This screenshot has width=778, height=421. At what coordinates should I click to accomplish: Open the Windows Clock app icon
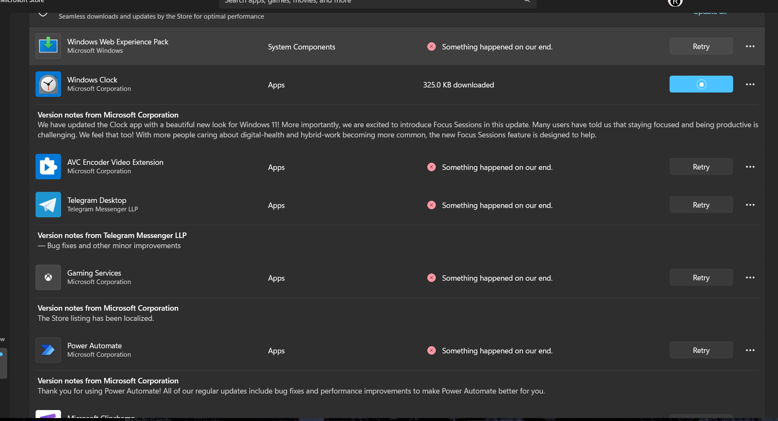(x=48, y=84)
